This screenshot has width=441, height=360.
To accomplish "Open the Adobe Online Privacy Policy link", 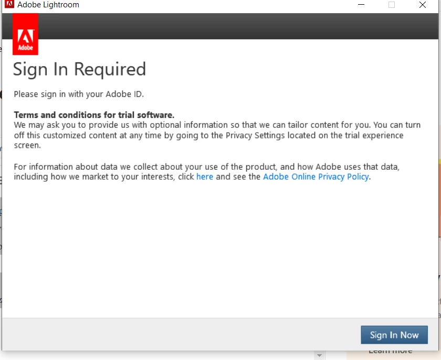I will 316,177.
